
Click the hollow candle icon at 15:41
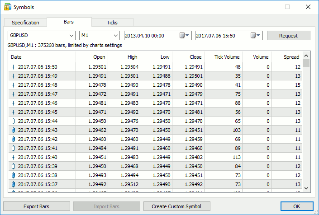click(x=13, y=148)
